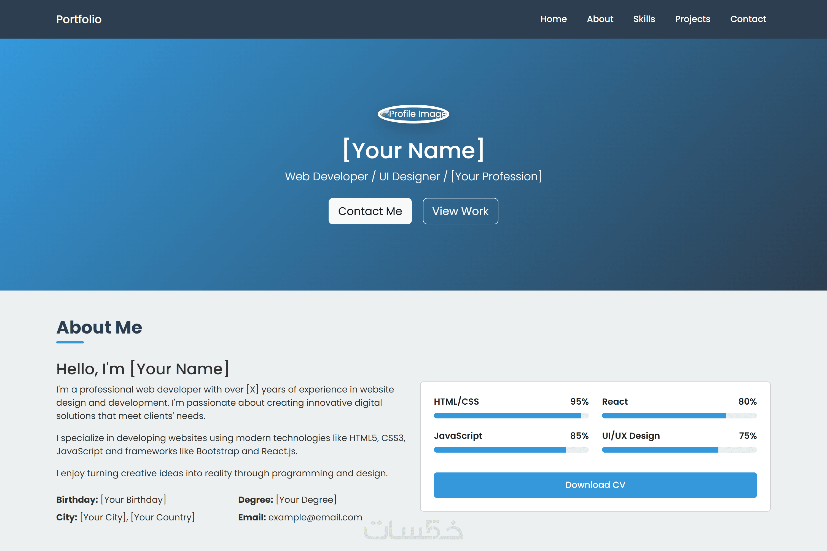827x551 pixels.
Task: Click the example@email.com address
Action: click(315, 517)
